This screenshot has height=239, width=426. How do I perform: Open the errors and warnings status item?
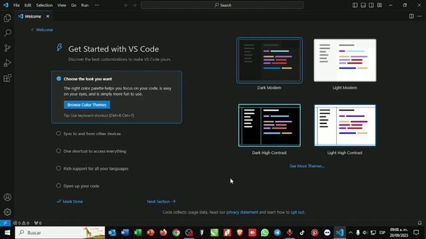coord(21,223)
